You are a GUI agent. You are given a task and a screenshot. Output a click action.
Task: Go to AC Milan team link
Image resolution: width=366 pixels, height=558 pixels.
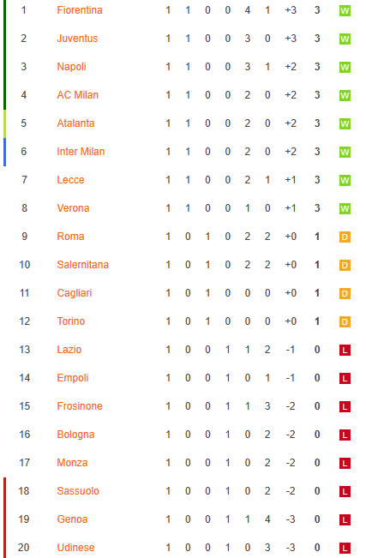pyautogui.click(x=78, y=95)
